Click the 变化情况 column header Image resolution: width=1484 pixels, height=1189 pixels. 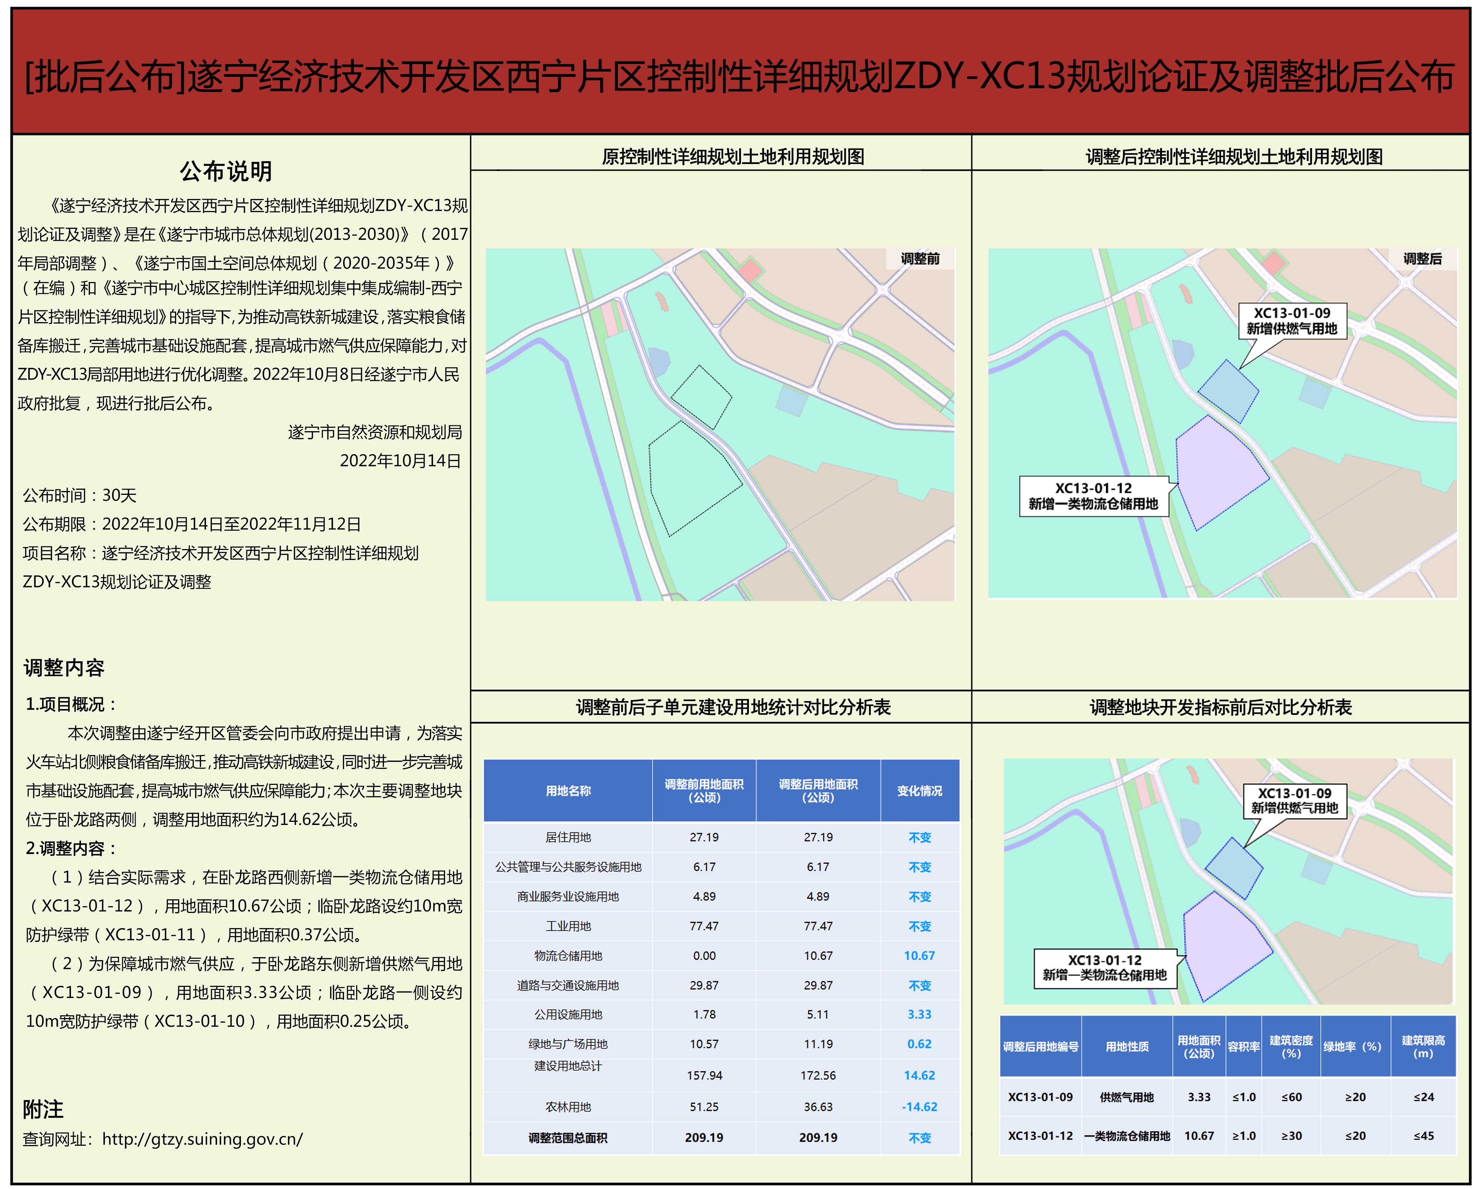(919, 791)
